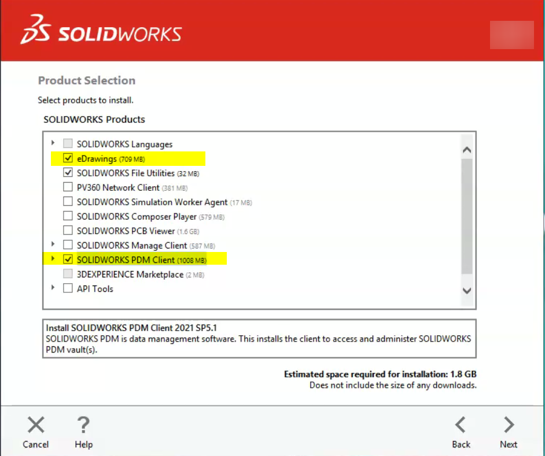Go back with the Back arrow

pyautogui.click(x=461, y=425)
